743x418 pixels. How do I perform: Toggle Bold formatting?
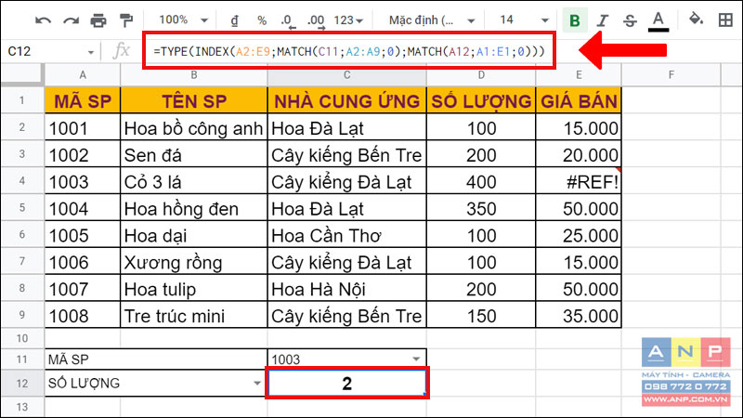click(x=575, y=20)
